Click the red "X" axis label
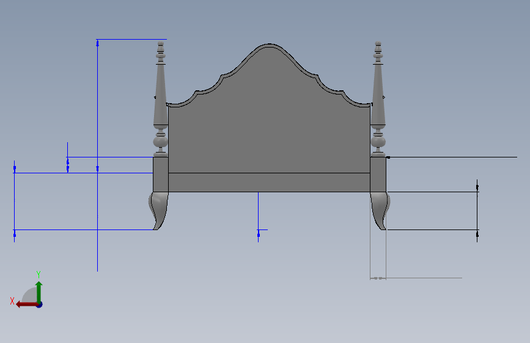The height and width of the screenshot is (343, 530). click(x=12, y=301)
